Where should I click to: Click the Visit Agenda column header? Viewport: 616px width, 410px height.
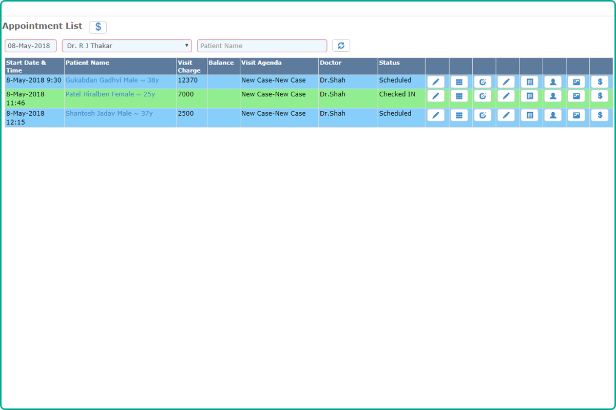261,63
